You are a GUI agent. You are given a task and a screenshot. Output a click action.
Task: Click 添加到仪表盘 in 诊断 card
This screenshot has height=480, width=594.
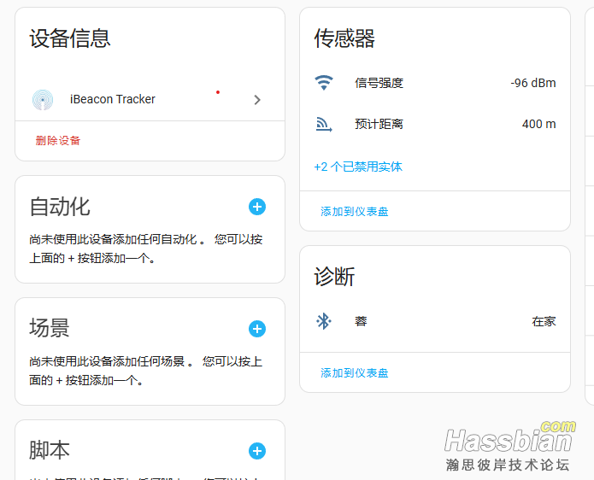(354, 373)
